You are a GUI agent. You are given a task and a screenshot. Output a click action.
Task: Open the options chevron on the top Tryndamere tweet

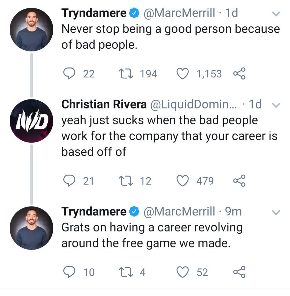(276, 14)
